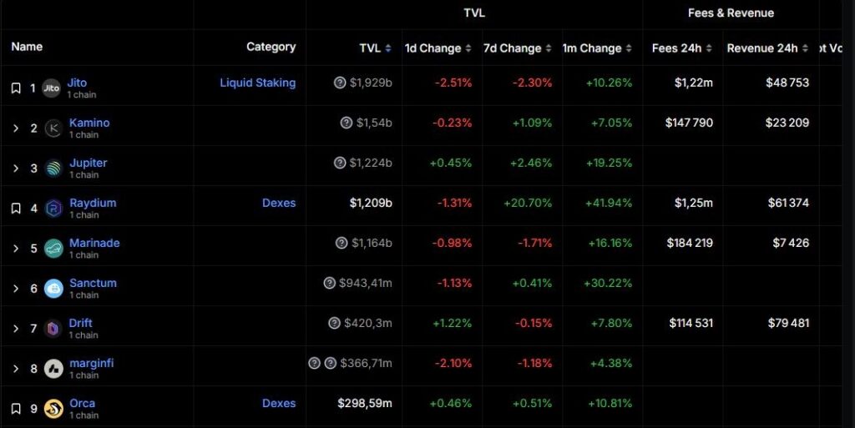Sort by the Revenue 24h column header
The width and height of the screenshot is (855, 428).
[767, 48]
